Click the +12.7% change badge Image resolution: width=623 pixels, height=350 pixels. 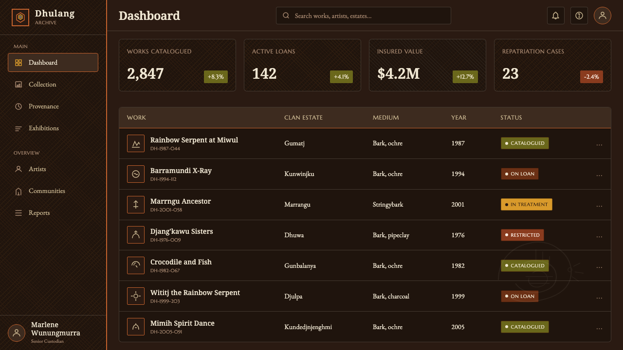(x=465, y=77)
